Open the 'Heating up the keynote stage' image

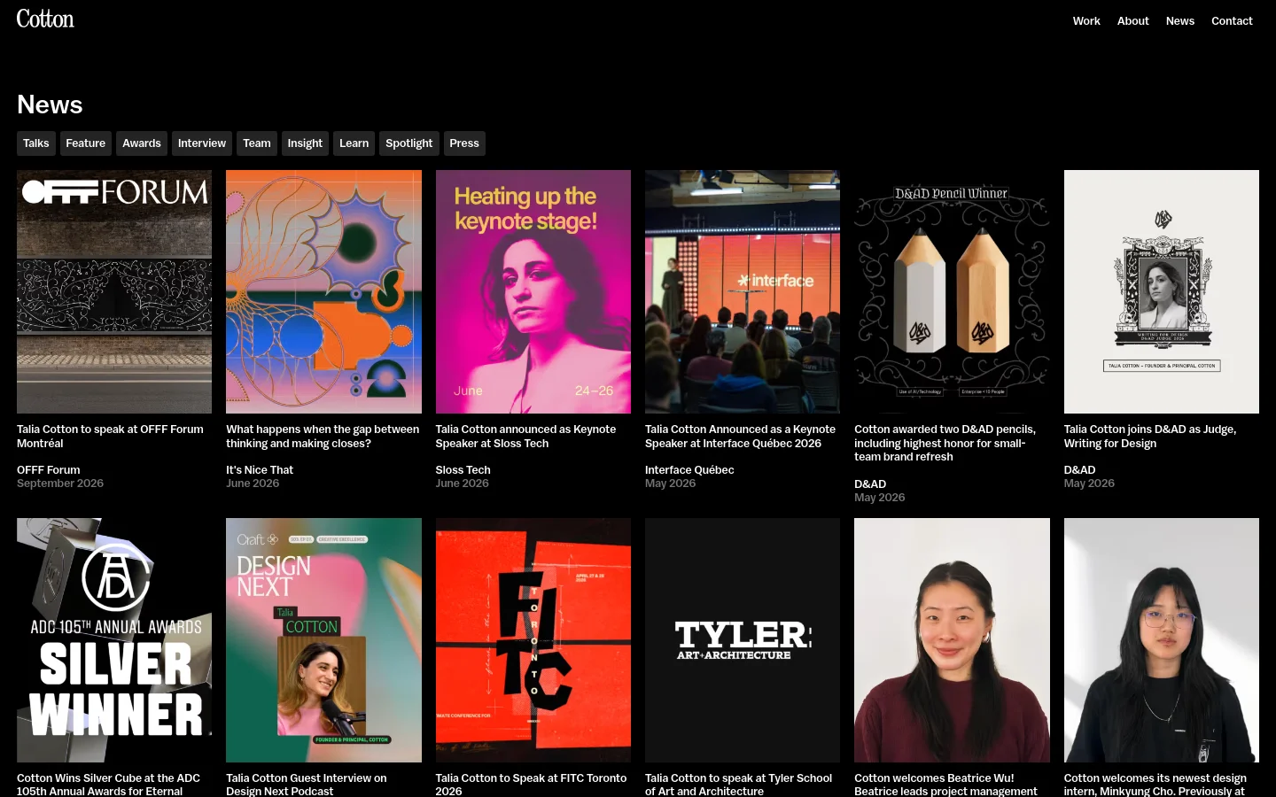533,291
